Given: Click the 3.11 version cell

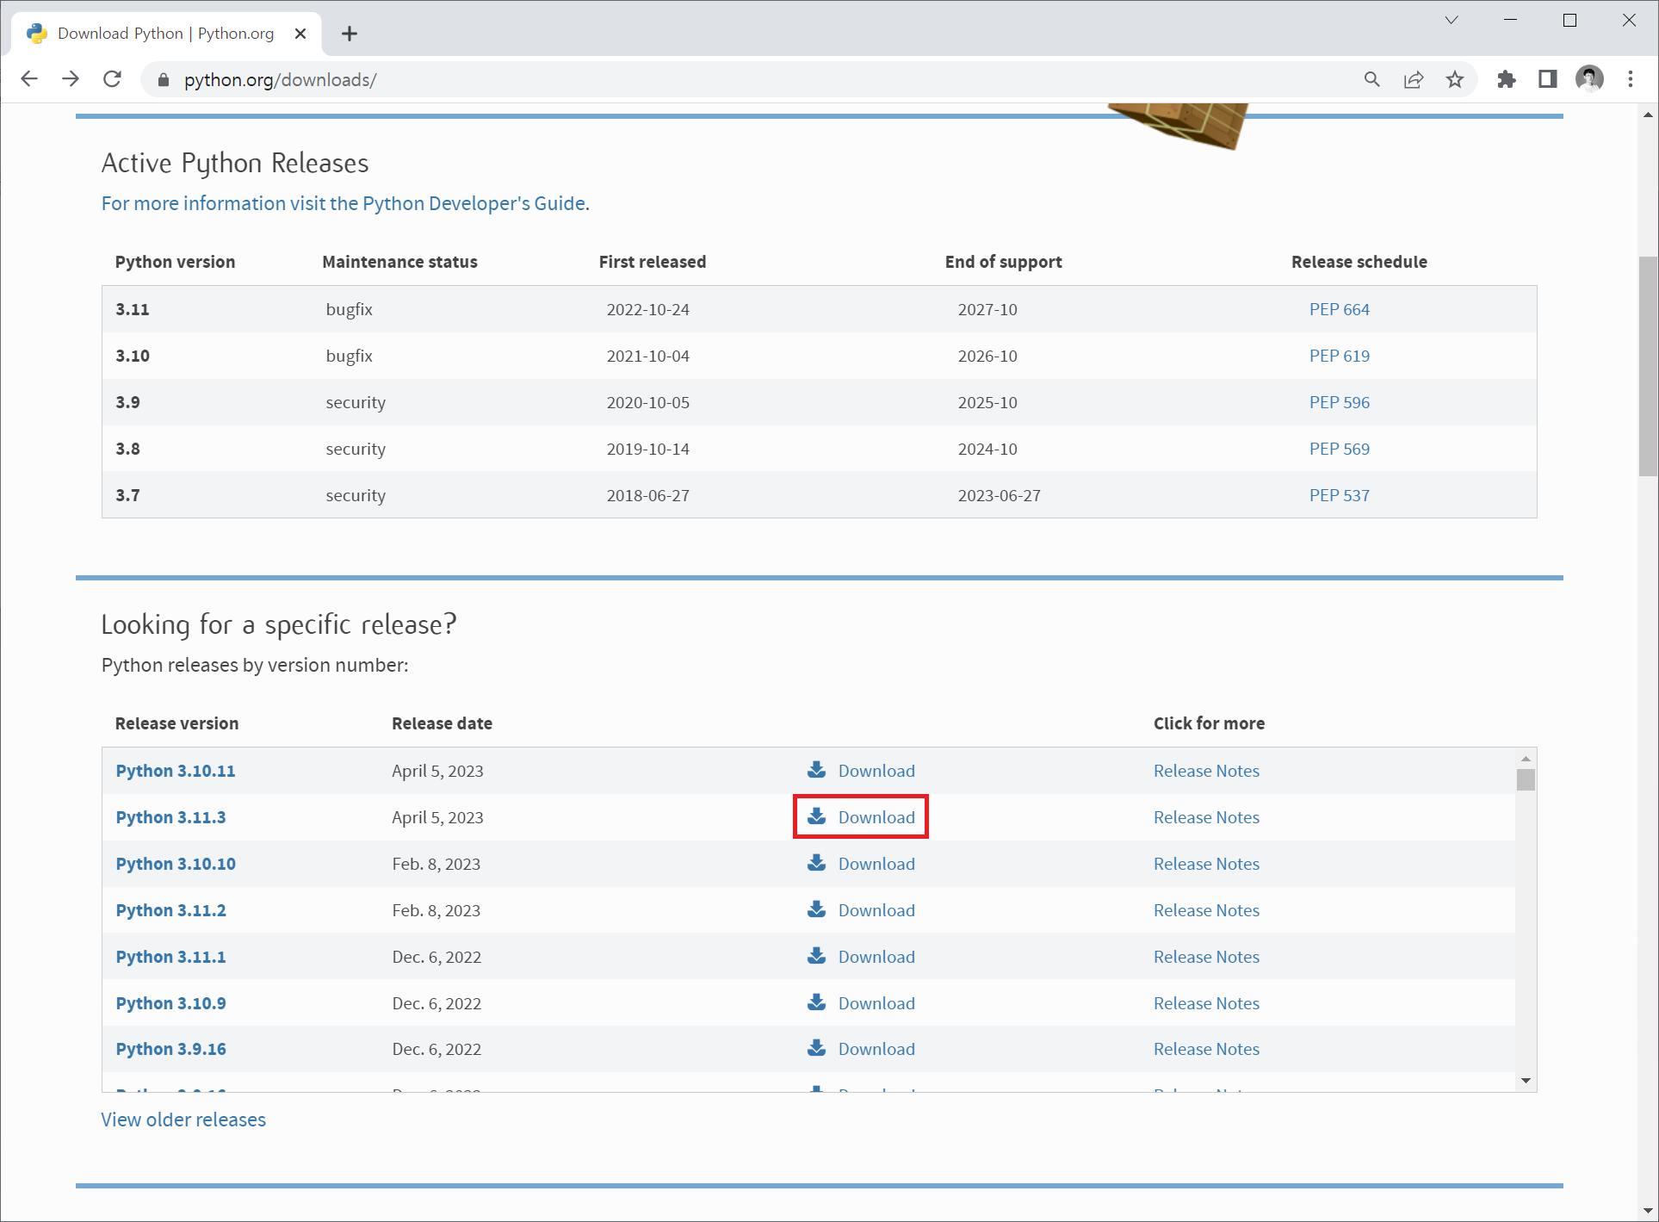Looking at the screenshot, I should [x=133, y=309].
